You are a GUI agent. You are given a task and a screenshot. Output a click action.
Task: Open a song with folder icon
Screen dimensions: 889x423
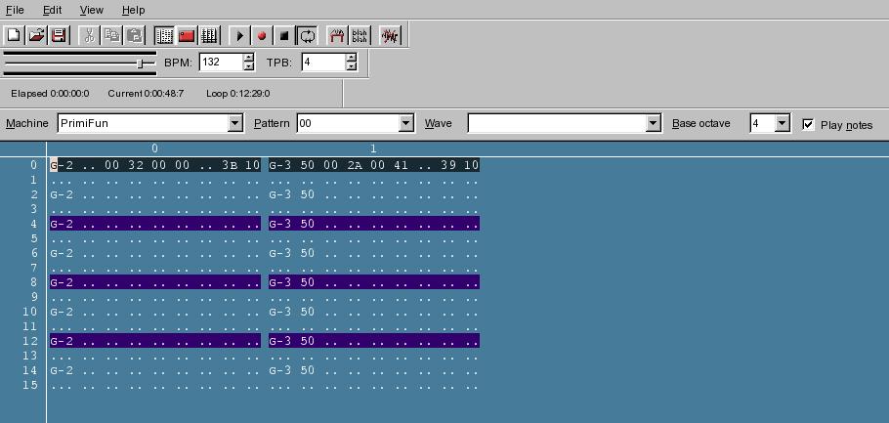click(x=36, y=36)
